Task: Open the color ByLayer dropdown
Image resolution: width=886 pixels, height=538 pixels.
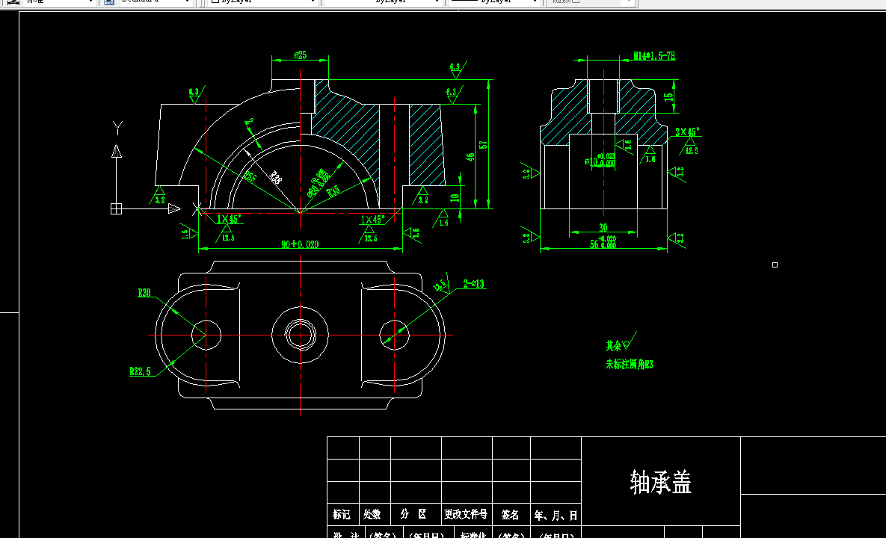Action: click(x=311, y=2)
